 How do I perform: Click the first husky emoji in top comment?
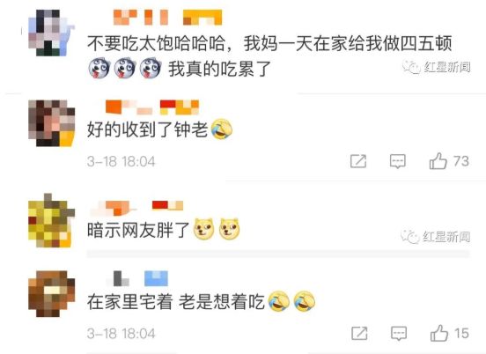point(99,68)
